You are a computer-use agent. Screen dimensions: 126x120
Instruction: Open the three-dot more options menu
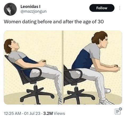[120, 8]
